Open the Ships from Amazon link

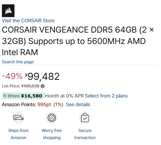click(18, 134)
